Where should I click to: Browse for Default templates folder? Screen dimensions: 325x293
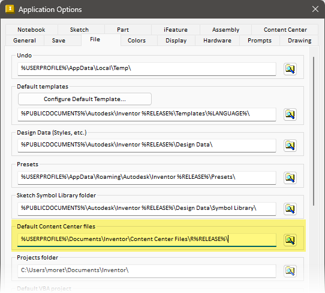pyautogui.click(x=290, y=114)
